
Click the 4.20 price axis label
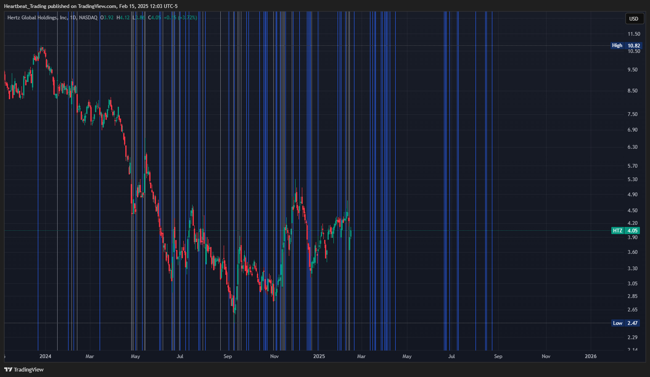(632, 223)
